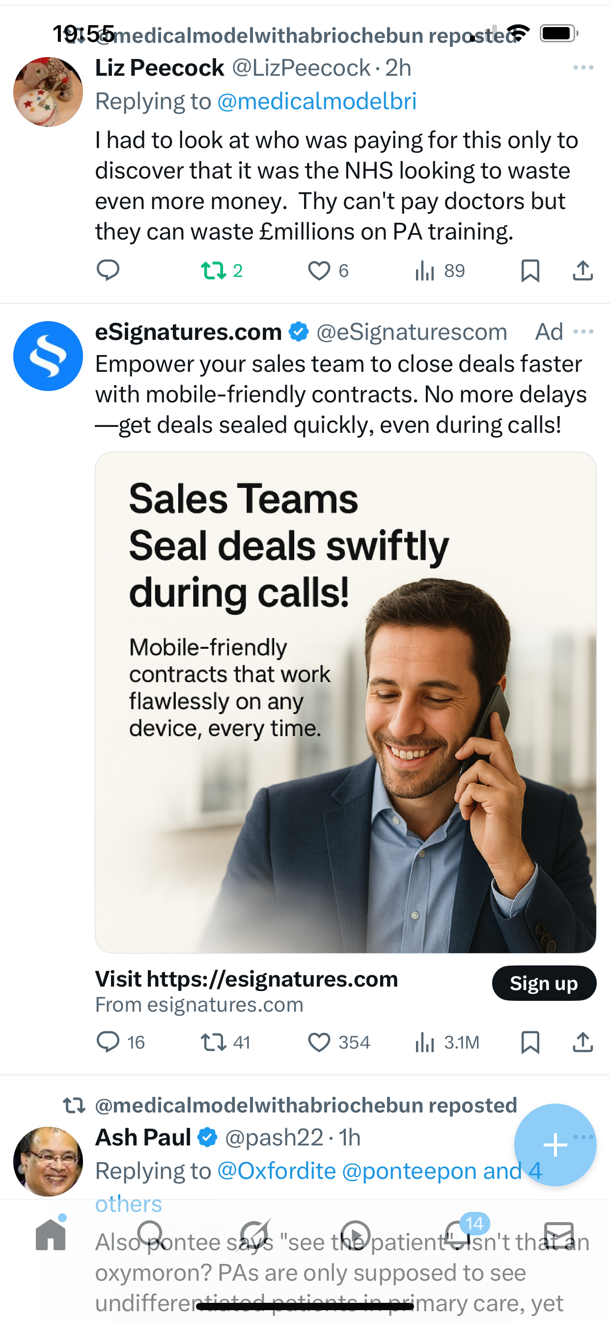The image size is (610, 1322).
Task: Open more options on Ash Paul's tweet
Action: pos(583,1137)
